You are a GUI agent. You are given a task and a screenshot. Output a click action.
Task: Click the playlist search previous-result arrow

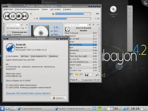tap(90, 25)
